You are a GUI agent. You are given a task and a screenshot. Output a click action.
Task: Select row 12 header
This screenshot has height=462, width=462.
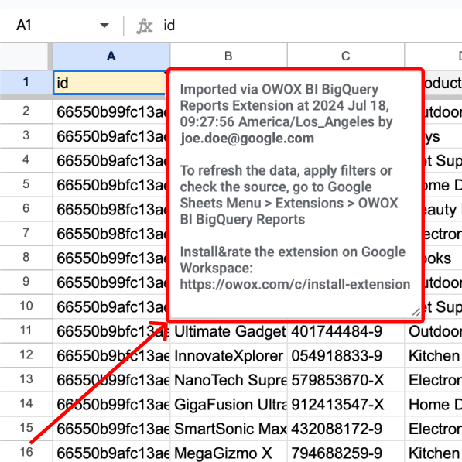pos(26,355)
